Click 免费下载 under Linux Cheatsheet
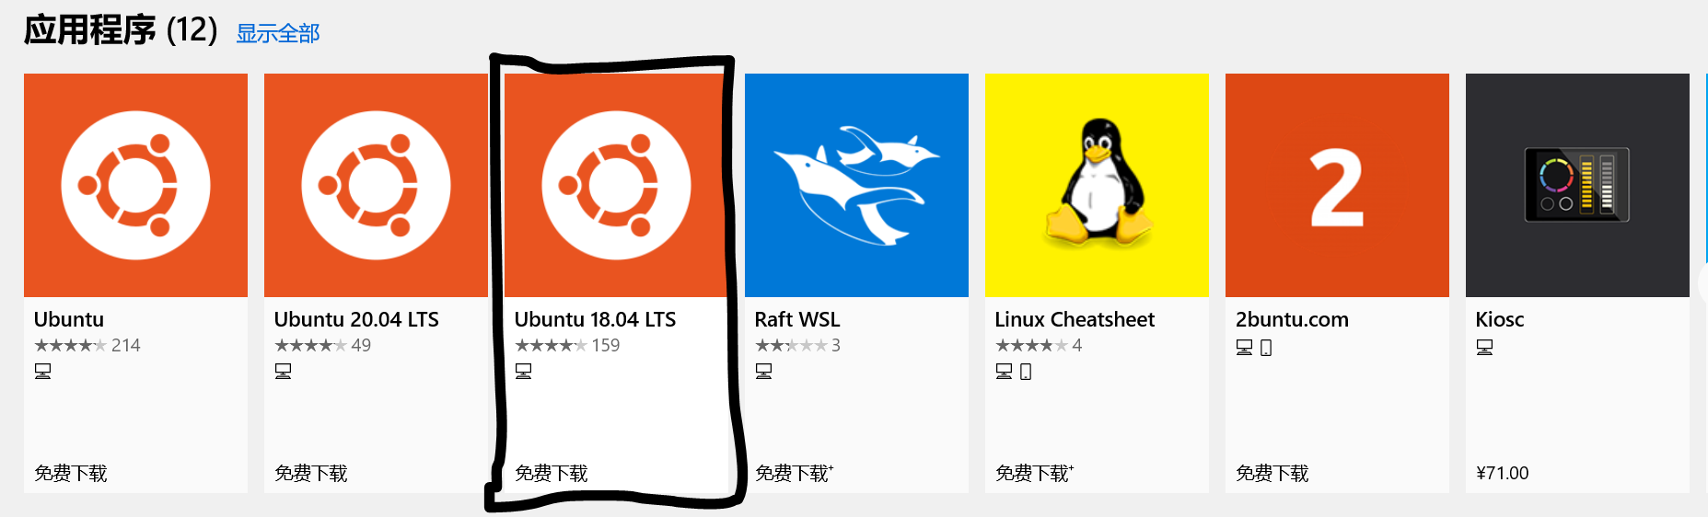The height and width of the screenshot is (517, 1708). (x=1034, y=473)
